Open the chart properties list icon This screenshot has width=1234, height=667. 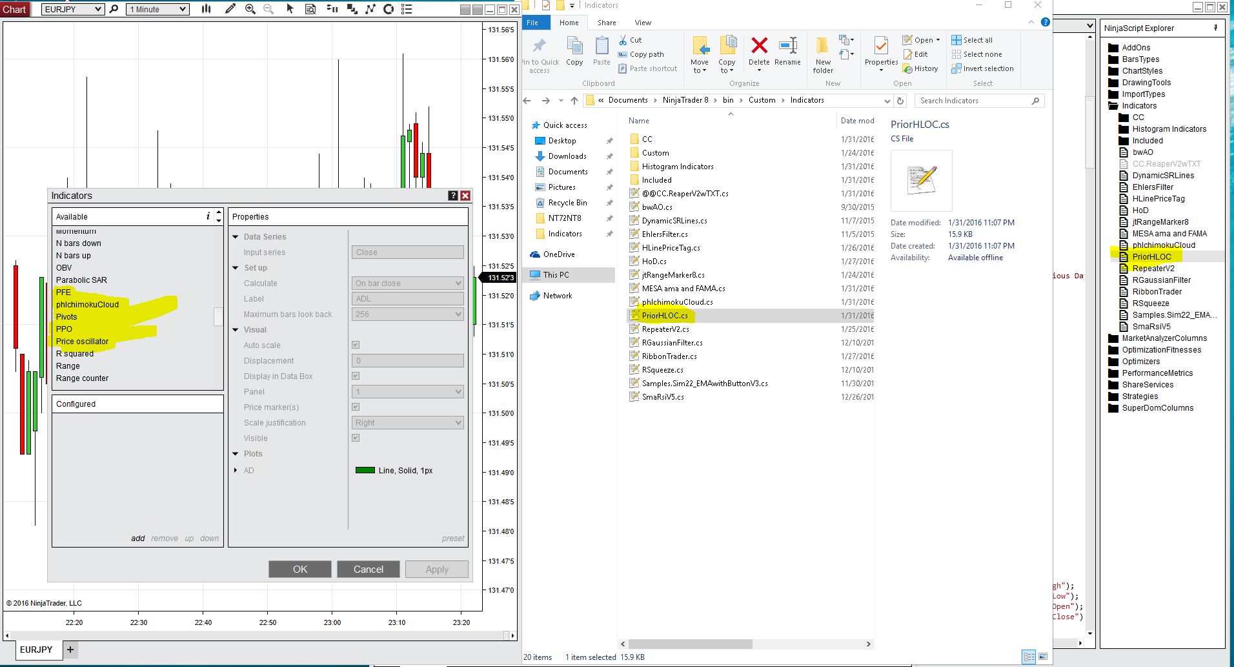pyautogui.click(x=407, y=9)
